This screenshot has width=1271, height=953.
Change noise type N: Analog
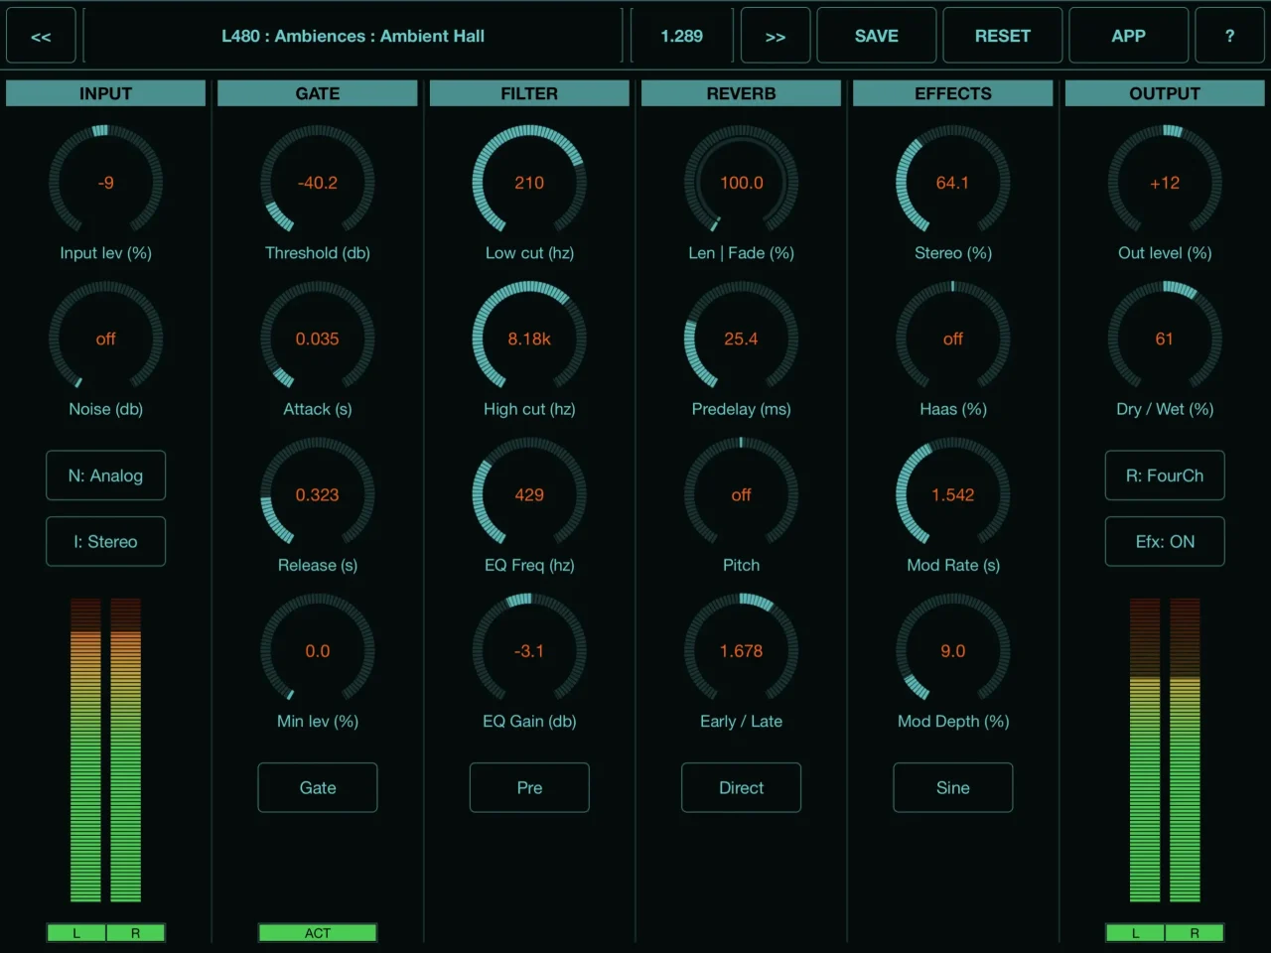click(106, 476)
